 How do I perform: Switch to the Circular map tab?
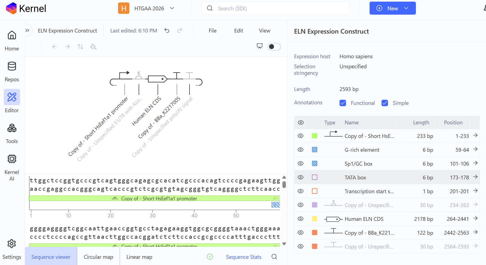(x=98, y=257)
